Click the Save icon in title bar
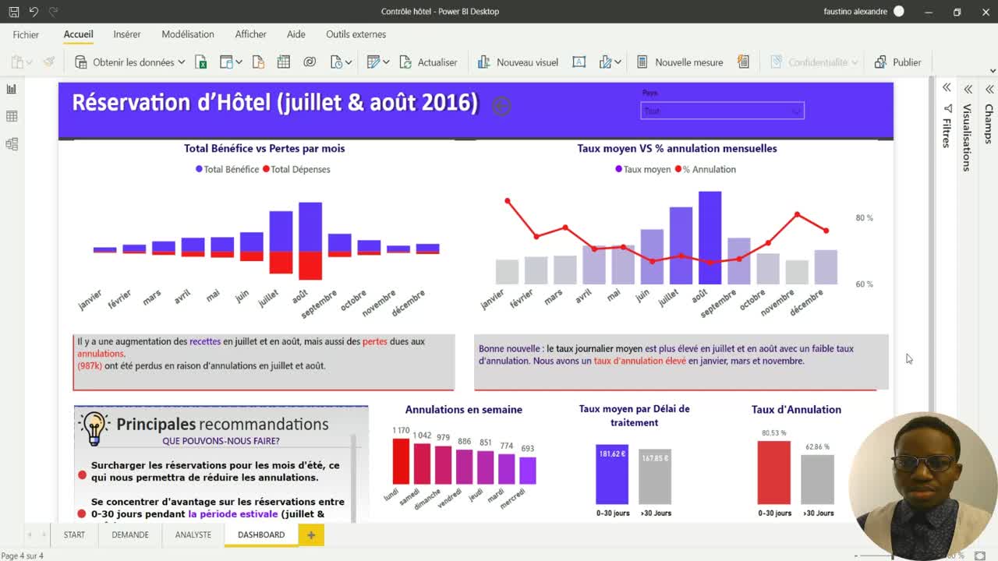 [14, 12]
